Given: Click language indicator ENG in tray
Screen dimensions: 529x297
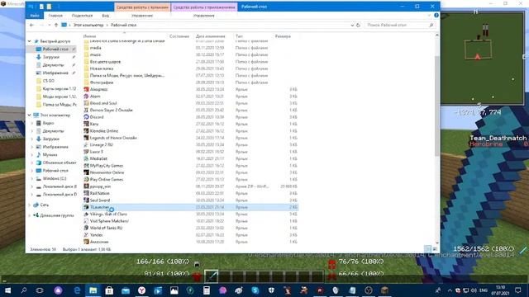Looking at the screenshot, I should click(484, 290).
